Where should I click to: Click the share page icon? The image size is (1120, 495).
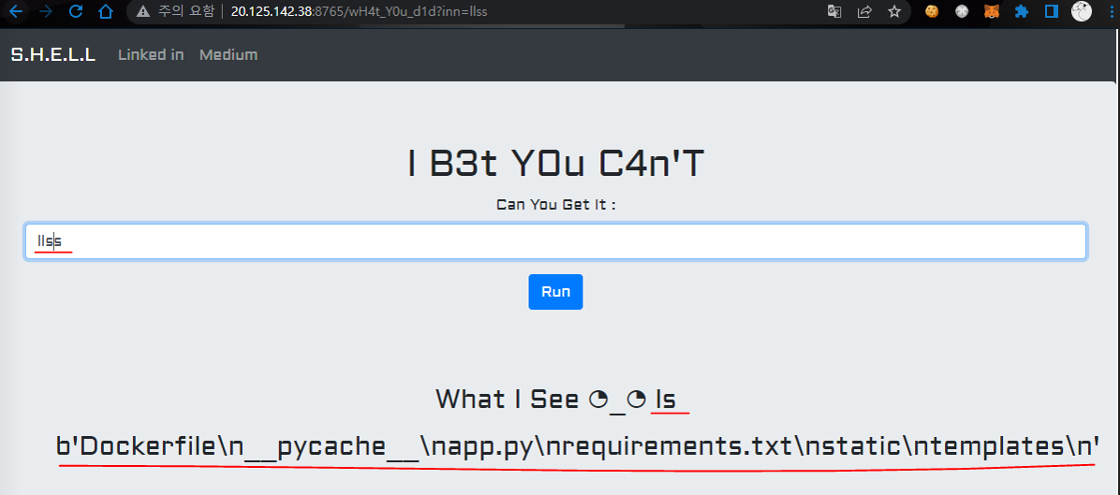(x=864, y=11)
